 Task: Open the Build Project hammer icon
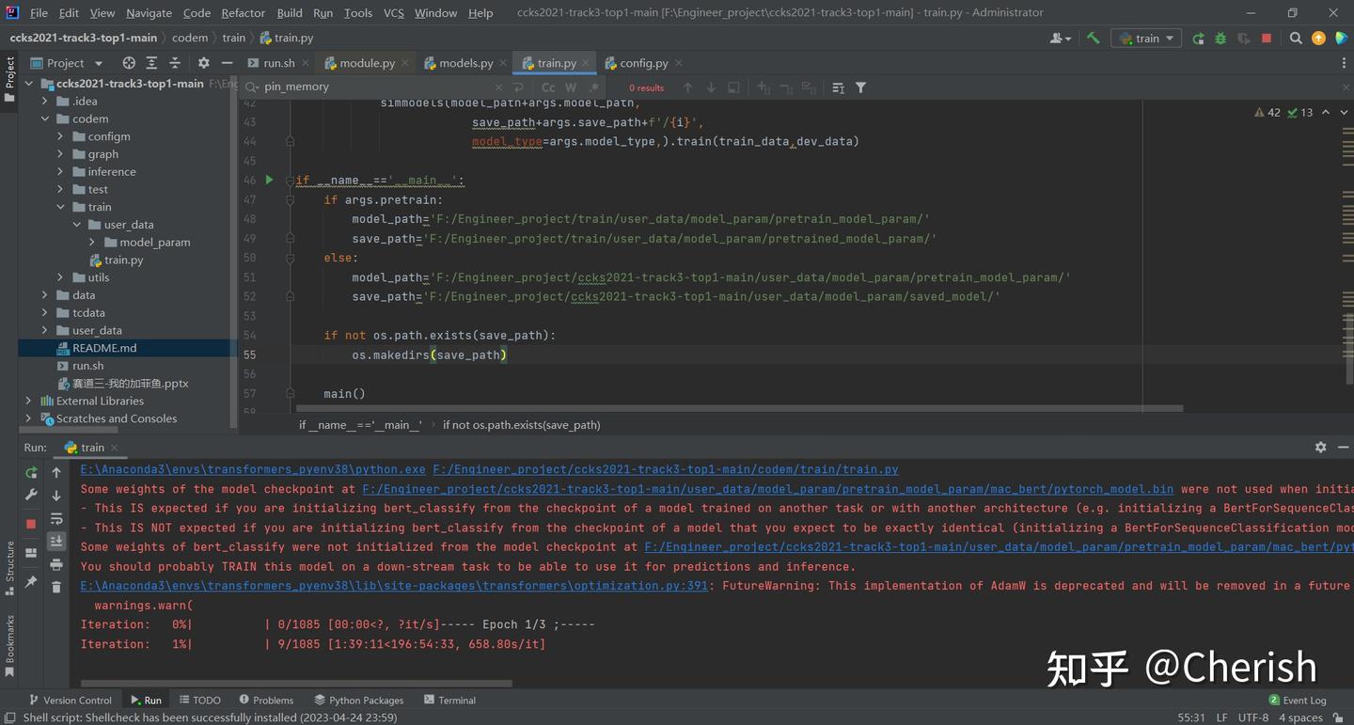click(x=1092, y=38)
